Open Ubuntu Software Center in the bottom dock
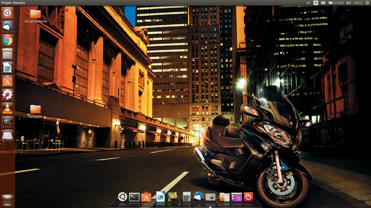371x208 pixels. click(x=147, y=197)
